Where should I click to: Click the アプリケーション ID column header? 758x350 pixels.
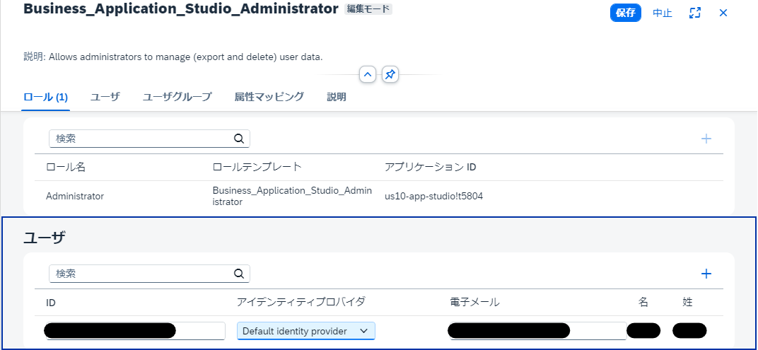(x=430, y=168)
